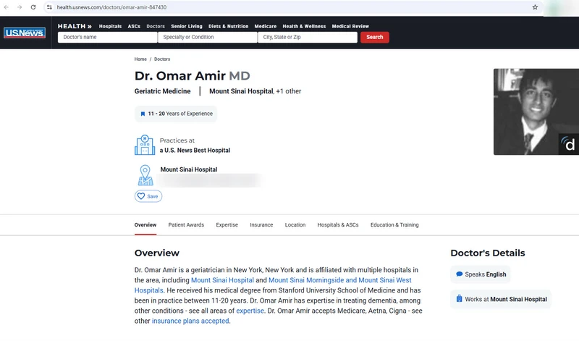The image size is (579, 341).
Task: Expand the HEALTH section menu
Action: point(75,26)
